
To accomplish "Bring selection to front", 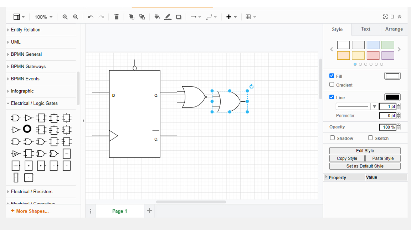I will point(131,17).
